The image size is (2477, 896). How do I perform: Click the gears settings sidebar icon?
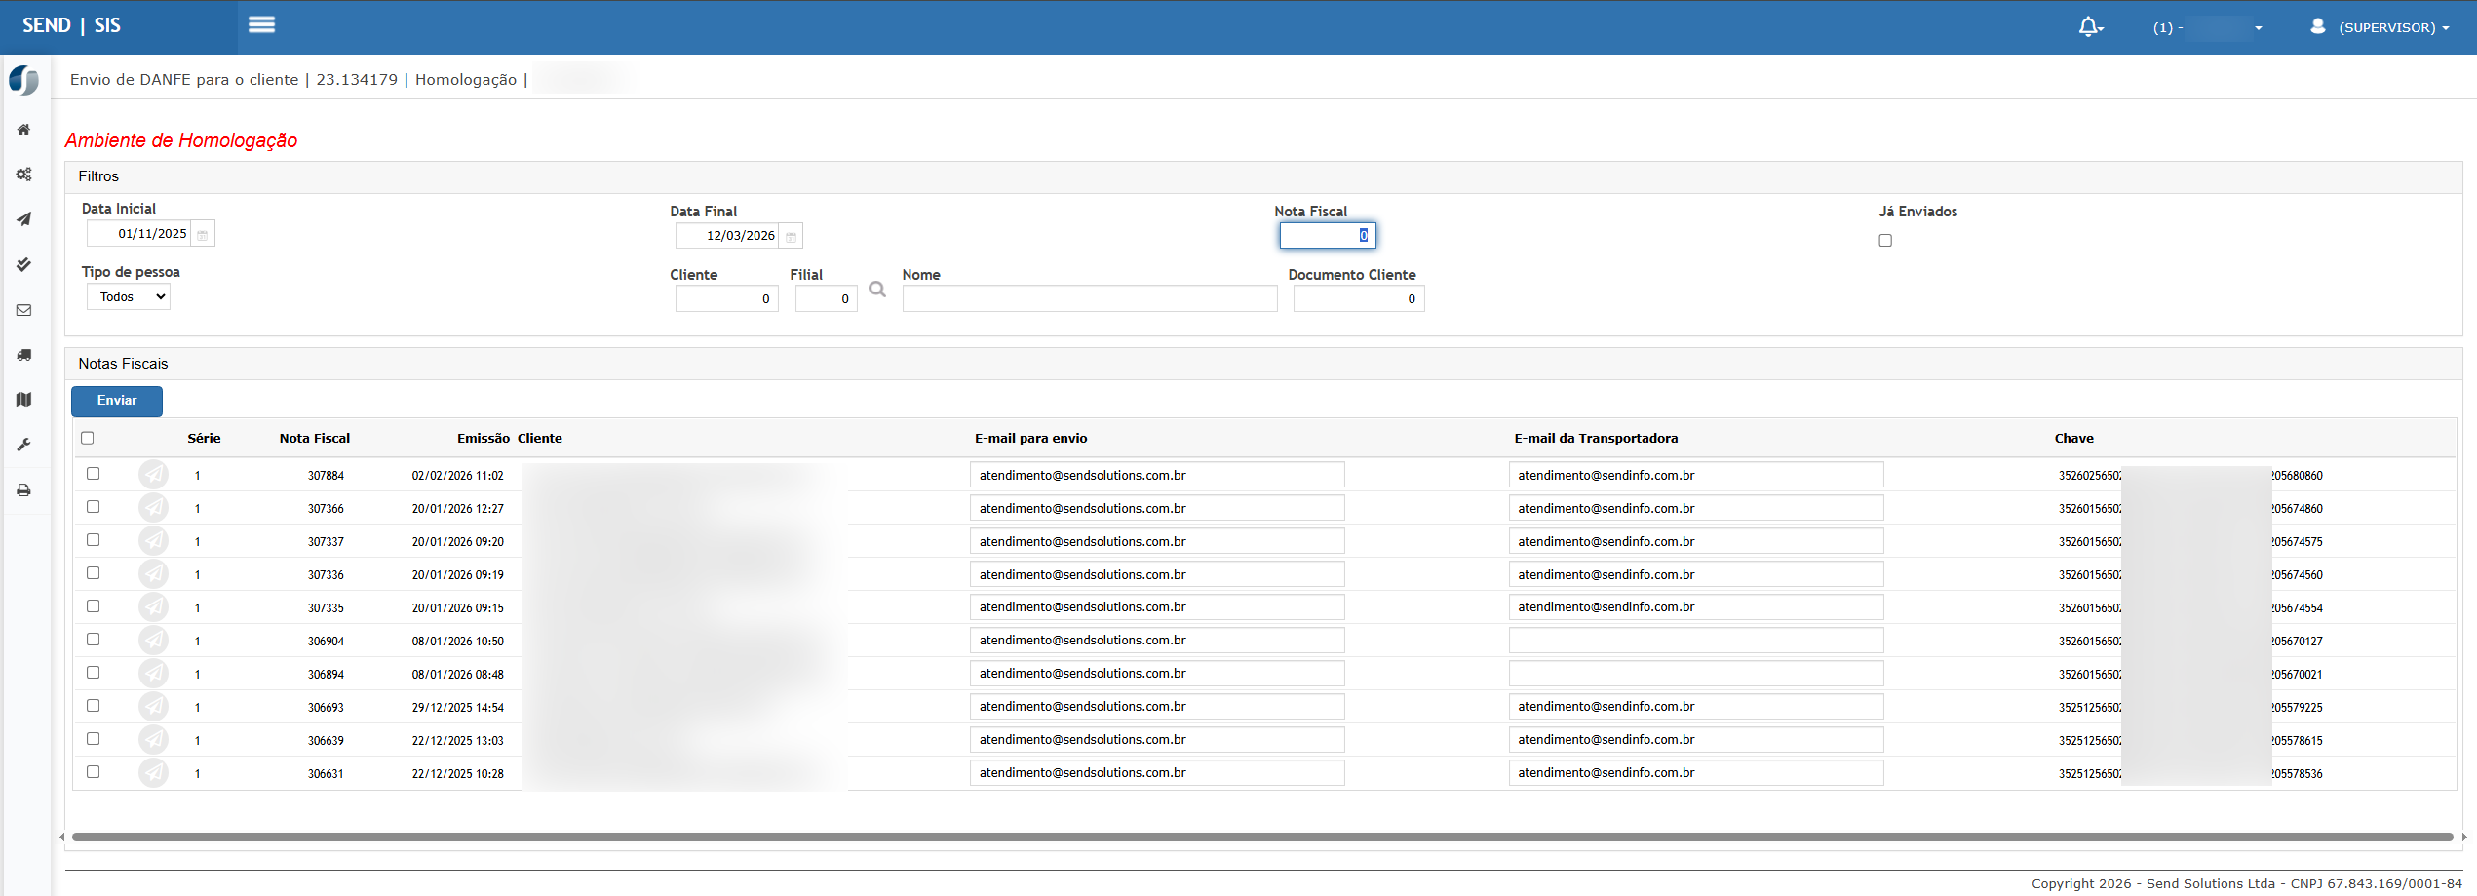23,175
